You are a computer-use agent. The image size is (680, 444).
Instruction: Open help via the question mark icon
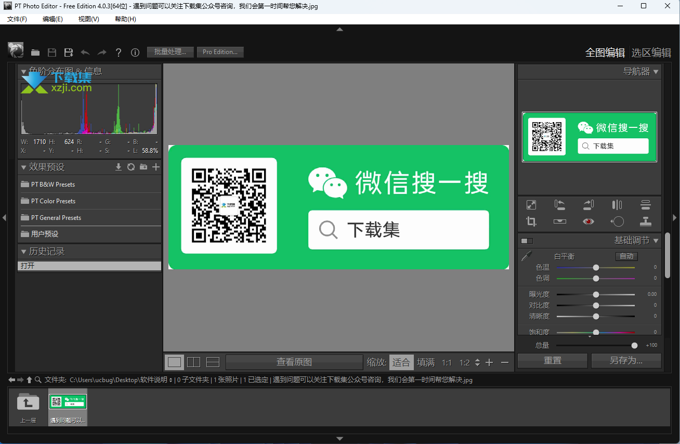(119, 53)
